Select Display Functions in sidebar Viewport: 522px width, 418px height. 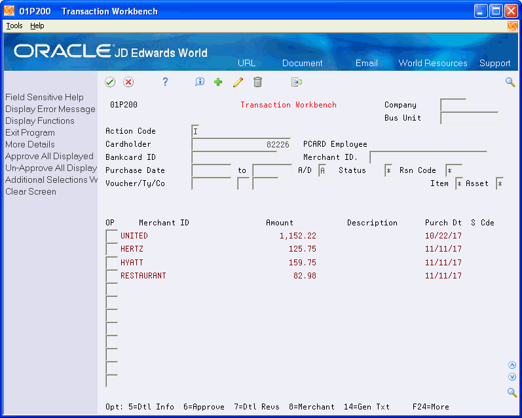pyautogui.click(x=39, y=121)
